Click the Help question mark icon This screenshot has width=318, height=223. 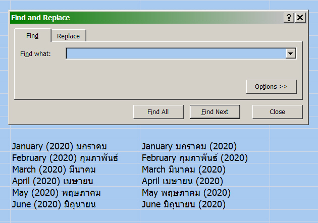click(289, 18)
